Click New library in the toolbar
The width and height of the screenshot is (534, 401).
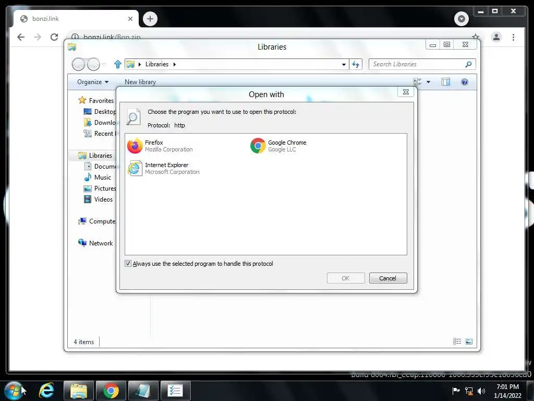[x=140, y=82]
